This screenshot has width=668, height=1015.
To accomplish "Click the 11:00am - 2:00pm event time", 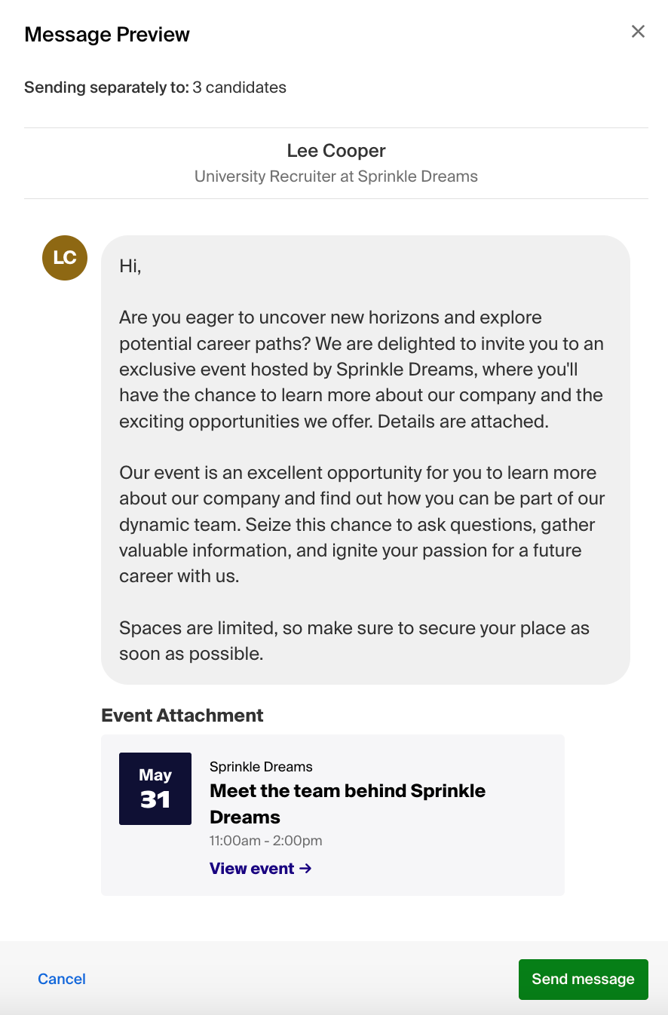I will pos(266,841).
